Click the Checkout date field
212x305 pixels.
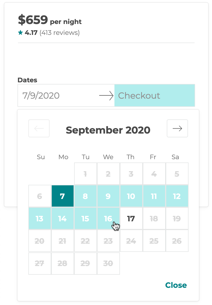(x=154, y=95)
